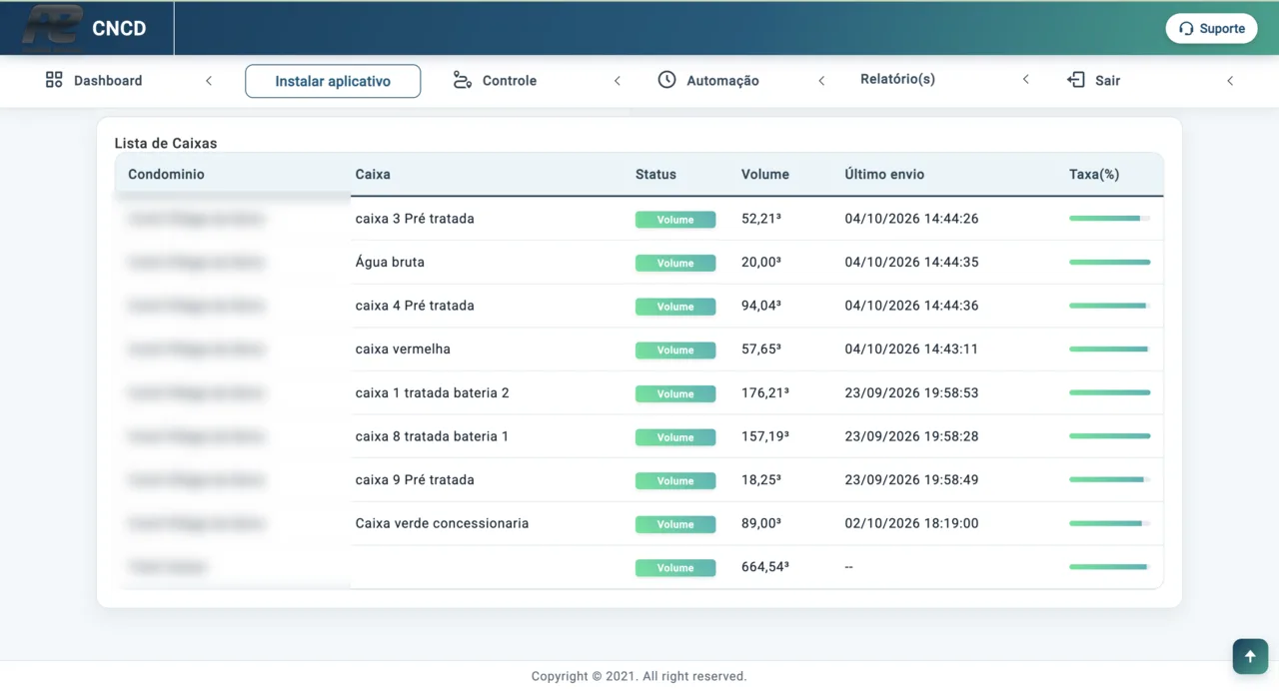This screenshot has height=692, width=1279.
Task: Select the caixa 3 Pré tratada cell
Action: click(415, 219)
